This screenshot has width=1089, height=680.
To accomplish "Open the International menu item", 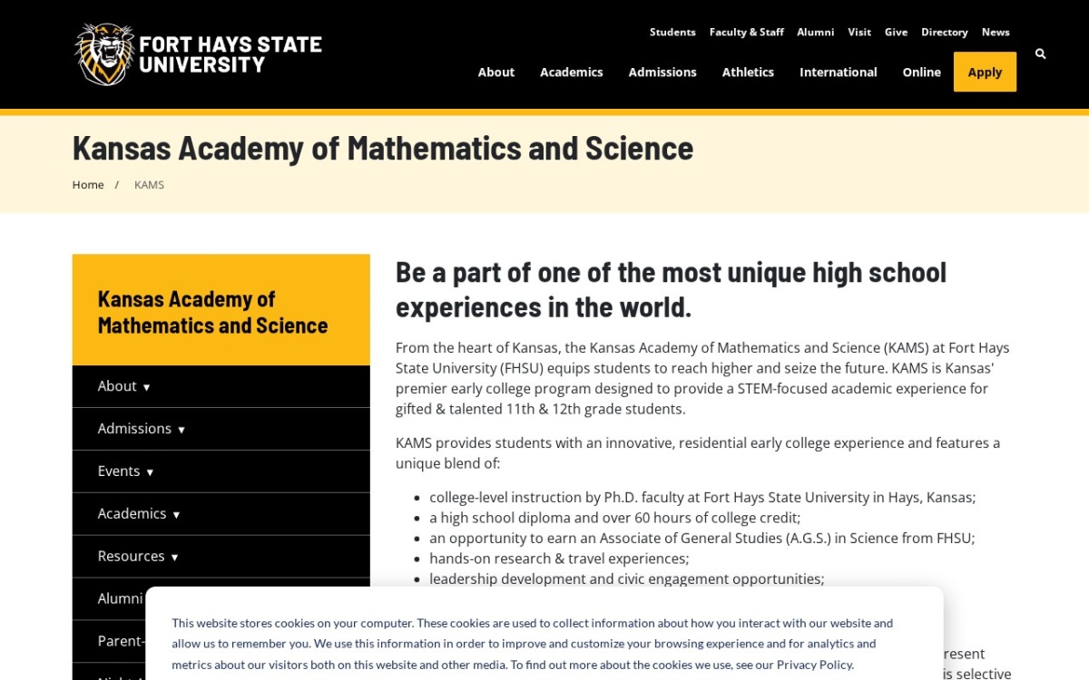I will point(839,72).
